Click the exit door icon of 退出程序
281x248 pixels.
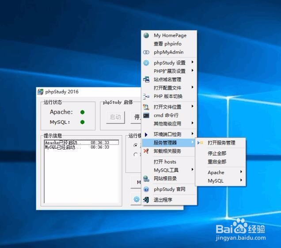tap(146, 199)
